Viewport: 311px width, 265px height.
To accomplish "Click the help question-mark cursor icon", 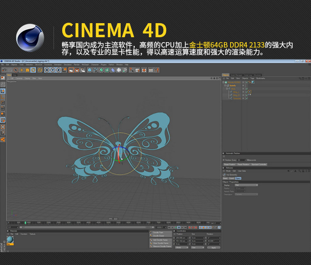I will (x=131, y=70).
